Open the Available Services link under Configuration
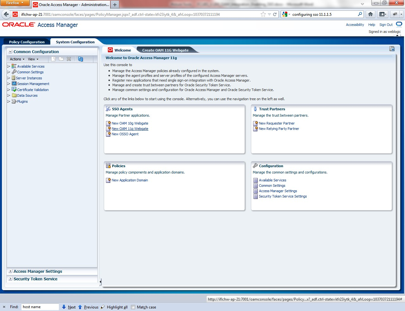This screenshot has width=405, height=311. 272,180
